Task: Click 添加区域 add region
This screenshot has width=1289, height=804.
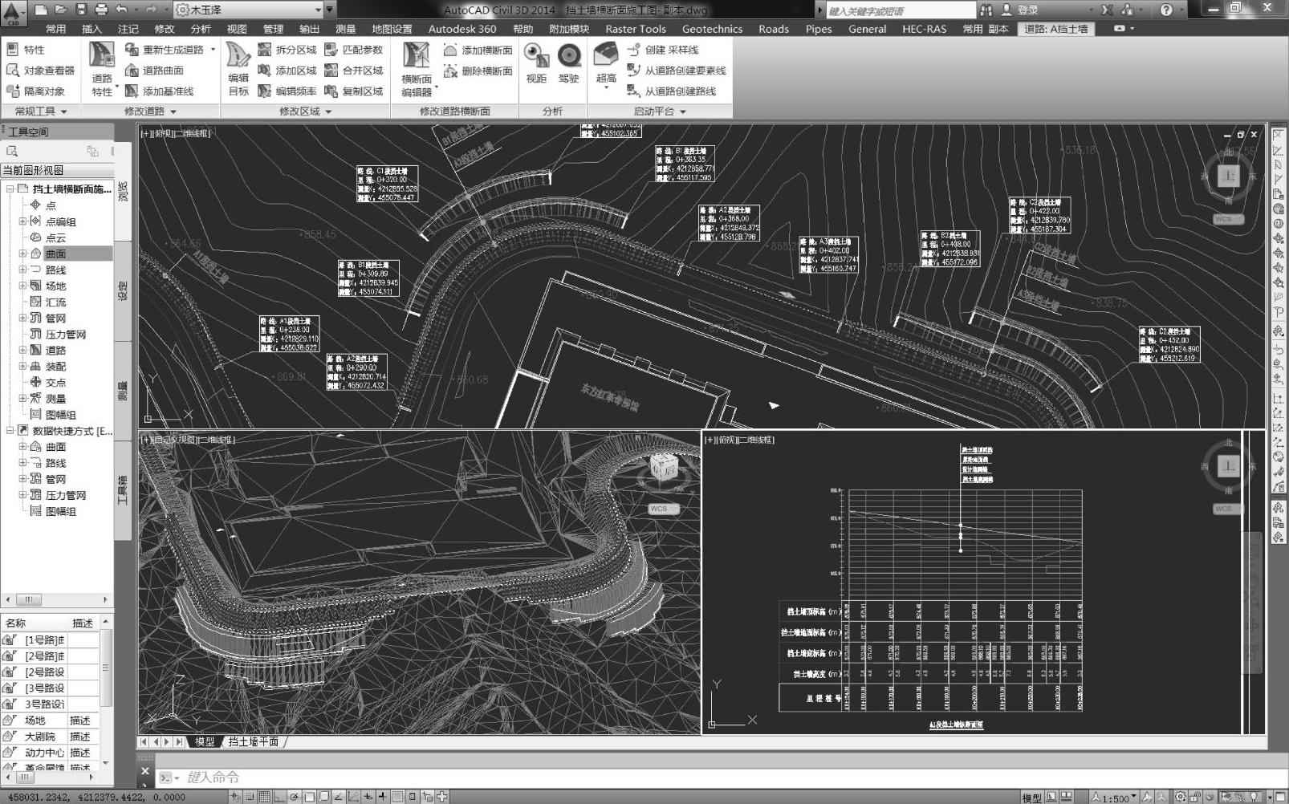Action: point(287,71)
